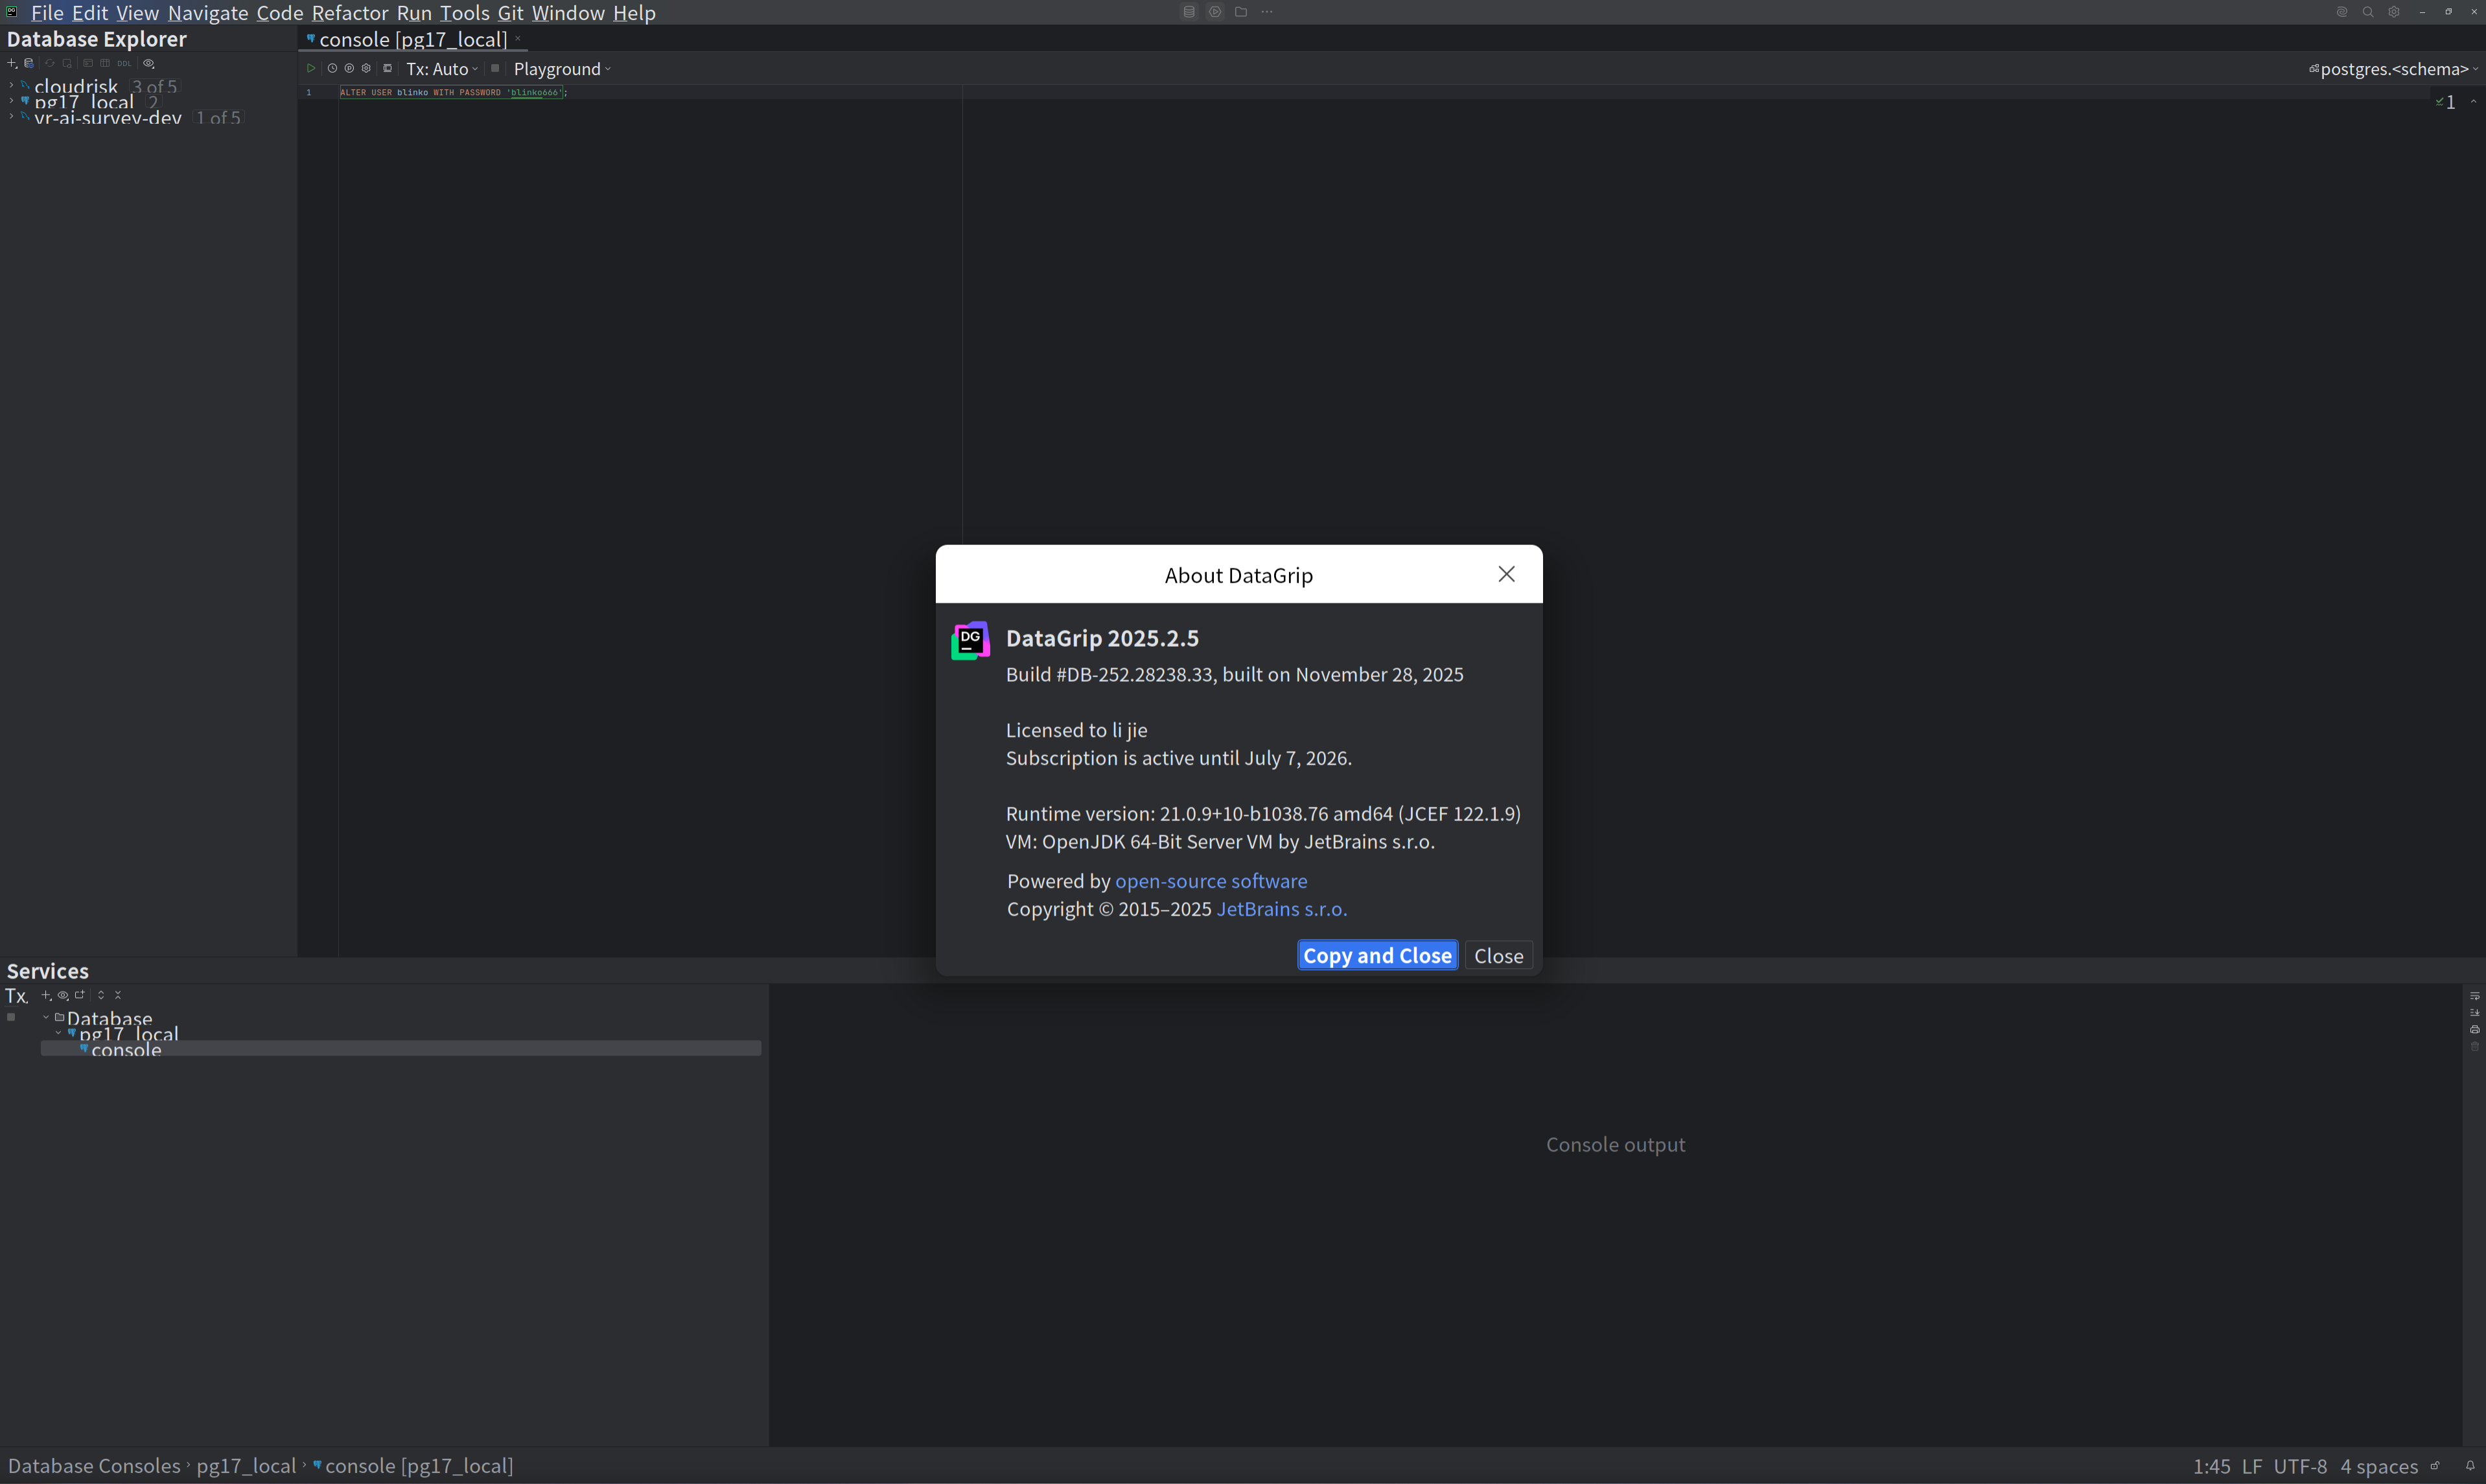Click the Files folder icon in title bar
This screenshot has width=2486, height=1484.
click(x=1241, y=12)
